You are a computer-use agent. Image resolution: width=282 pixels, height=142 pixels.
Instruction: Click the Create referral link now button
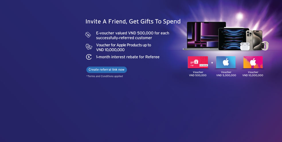(x=107, y=70)
